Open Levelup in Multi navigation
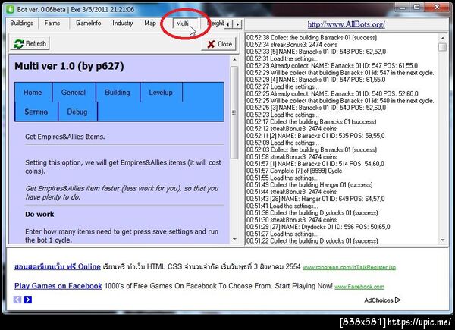Screen dimensions: 455x330 [x=161, y=93]
